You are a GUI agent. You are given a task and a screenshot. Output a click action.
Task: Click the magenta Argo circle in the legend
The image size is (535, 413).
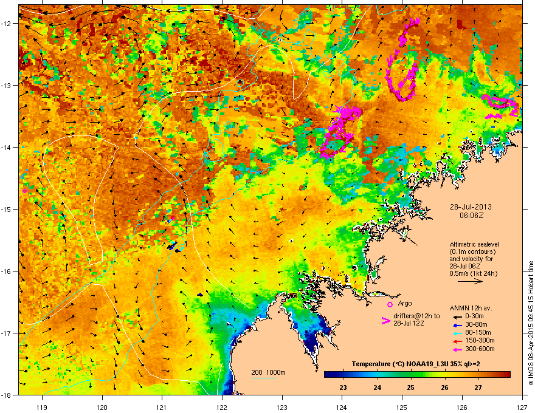(x=390, y=304)
